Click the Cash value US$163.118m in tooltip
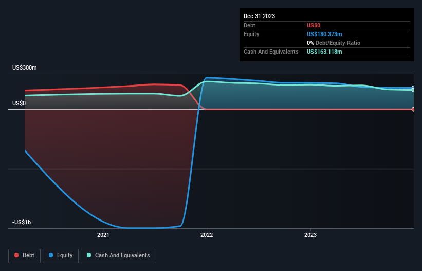Viewport: 422px width, 271px height. click(324, 52)
